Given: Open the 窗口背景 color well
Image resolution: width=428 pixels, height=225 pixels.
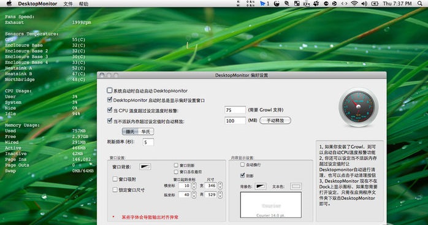Looking at the screenshot, I should (x=145, y=167).
